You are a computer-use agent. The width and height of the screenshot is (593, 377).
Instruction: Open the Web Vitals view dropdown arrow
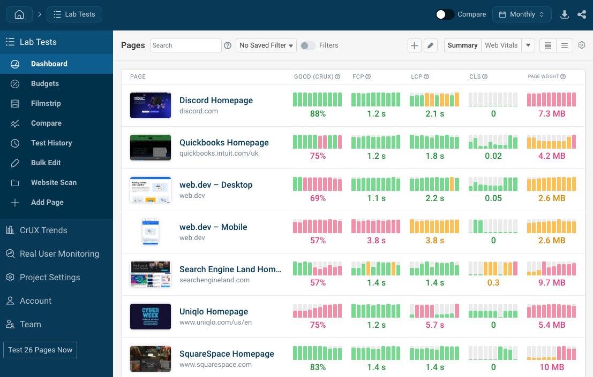pyautogui.click(x=528, y=45)
